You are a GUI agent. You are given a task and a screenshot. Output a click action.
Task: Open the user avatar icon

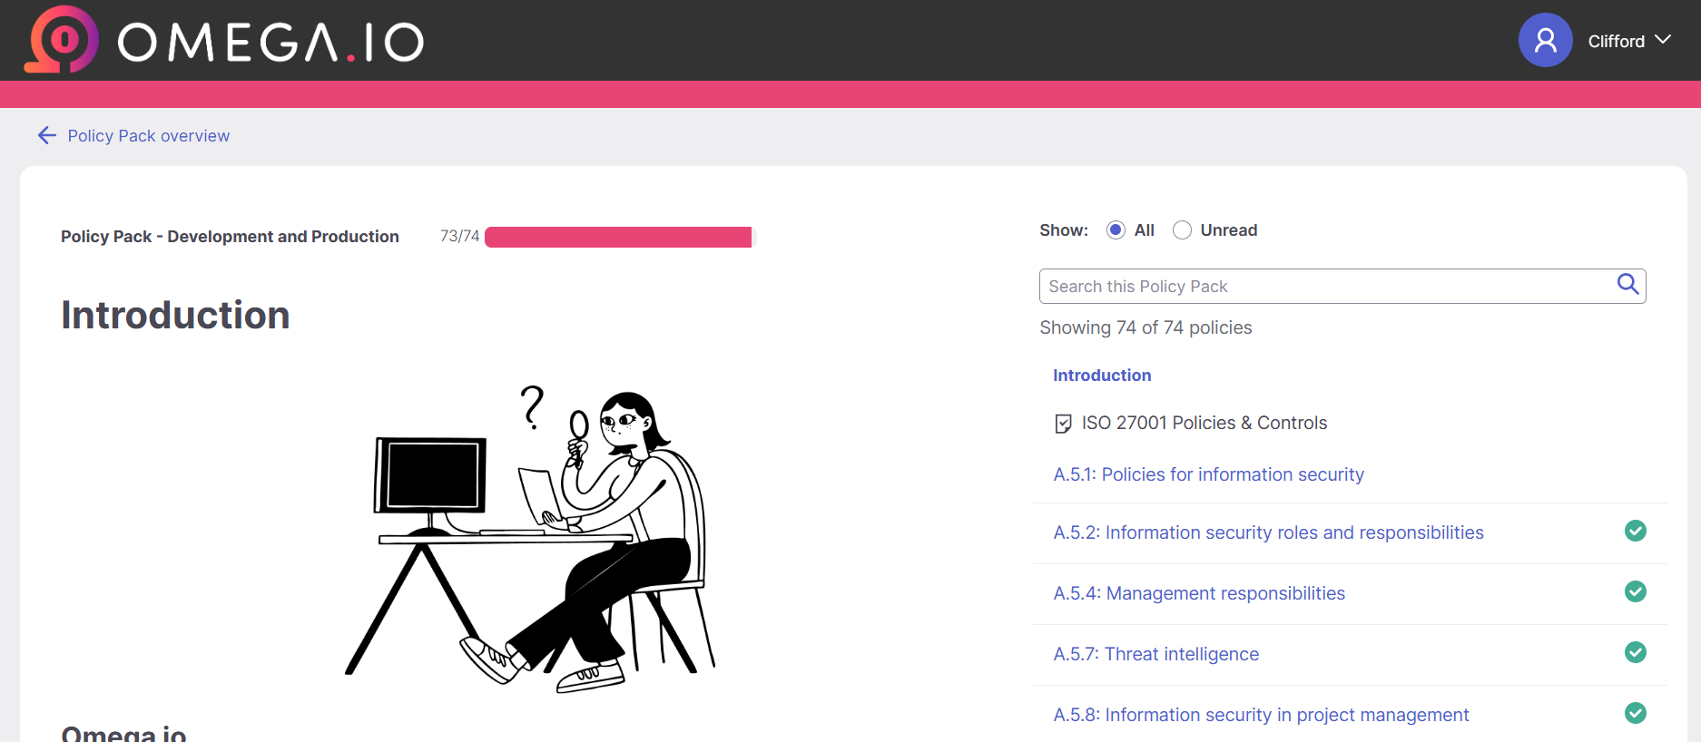[1545, 40]
